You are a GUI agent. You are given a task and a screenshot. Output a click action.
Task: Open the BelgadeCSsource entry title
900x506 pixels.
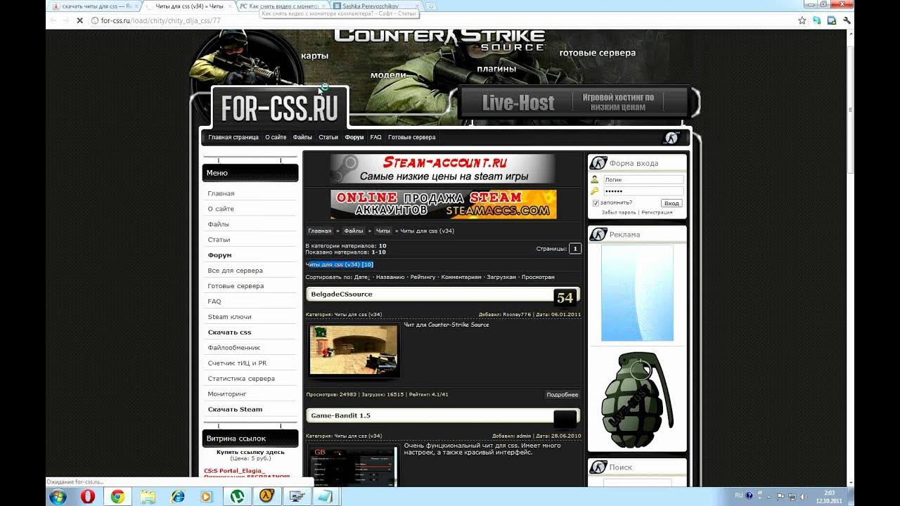[x=342, y=294]
